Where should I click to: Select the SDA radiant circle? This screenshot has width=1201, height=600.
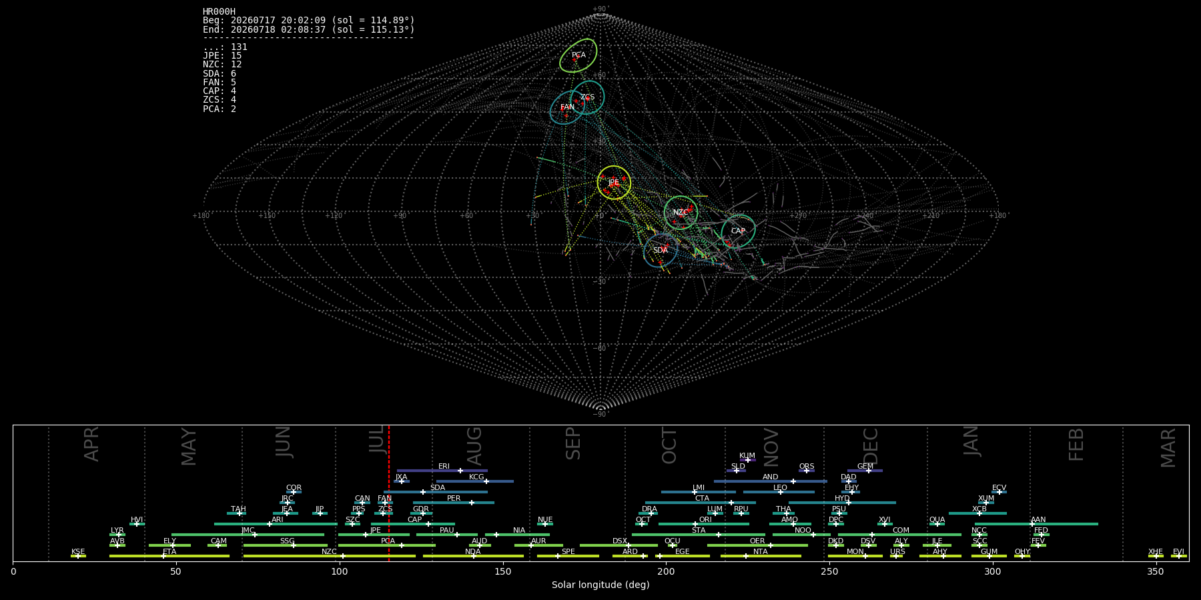pos(661,251)
